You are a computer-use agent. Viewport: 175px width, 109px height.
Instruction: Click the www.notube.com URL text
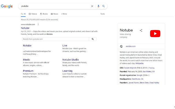coord(28,25)
